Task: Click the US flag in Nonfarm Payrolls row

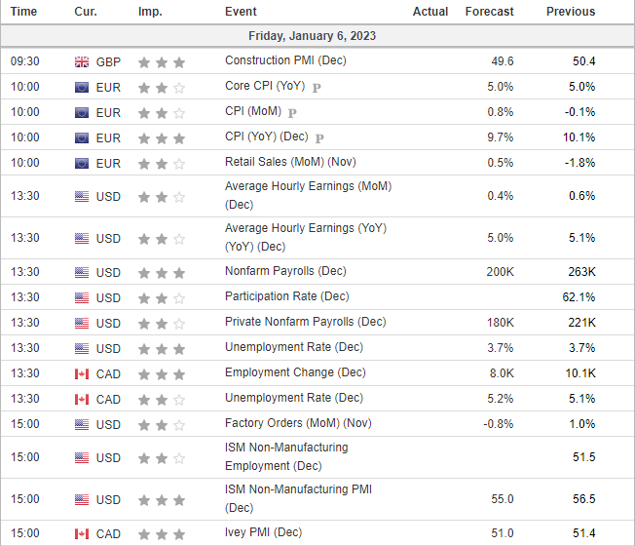Action: tap(82, 272)
